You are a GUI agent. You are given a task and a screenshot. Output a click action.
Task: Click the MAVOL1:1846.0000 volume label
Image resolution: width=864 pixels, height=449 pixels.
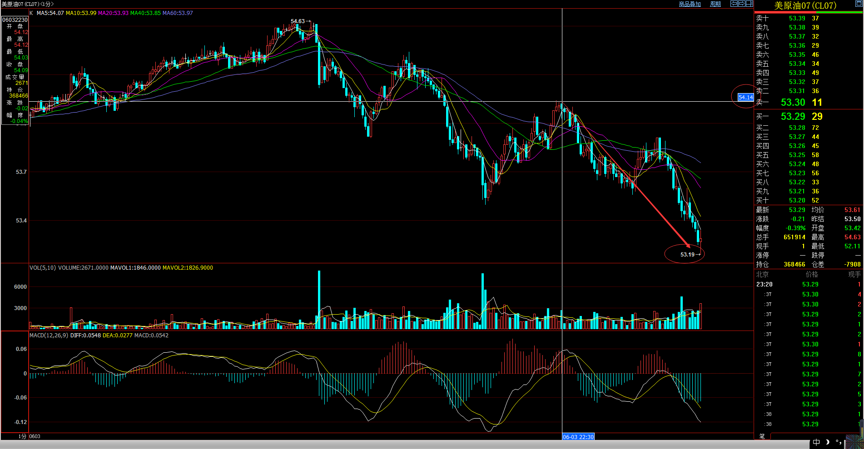135,268
